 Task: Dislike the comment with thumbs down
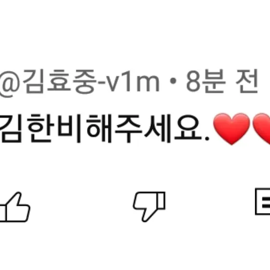(149, 207)
